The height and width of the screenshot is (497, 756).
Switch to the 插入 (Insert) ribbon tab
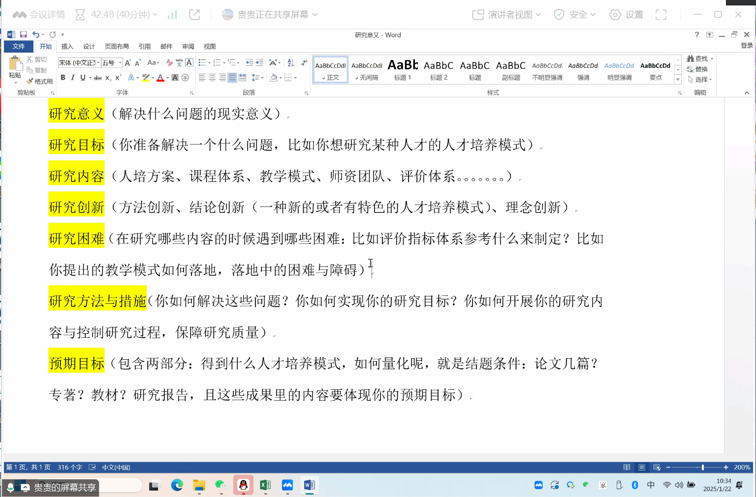[67, 47]
